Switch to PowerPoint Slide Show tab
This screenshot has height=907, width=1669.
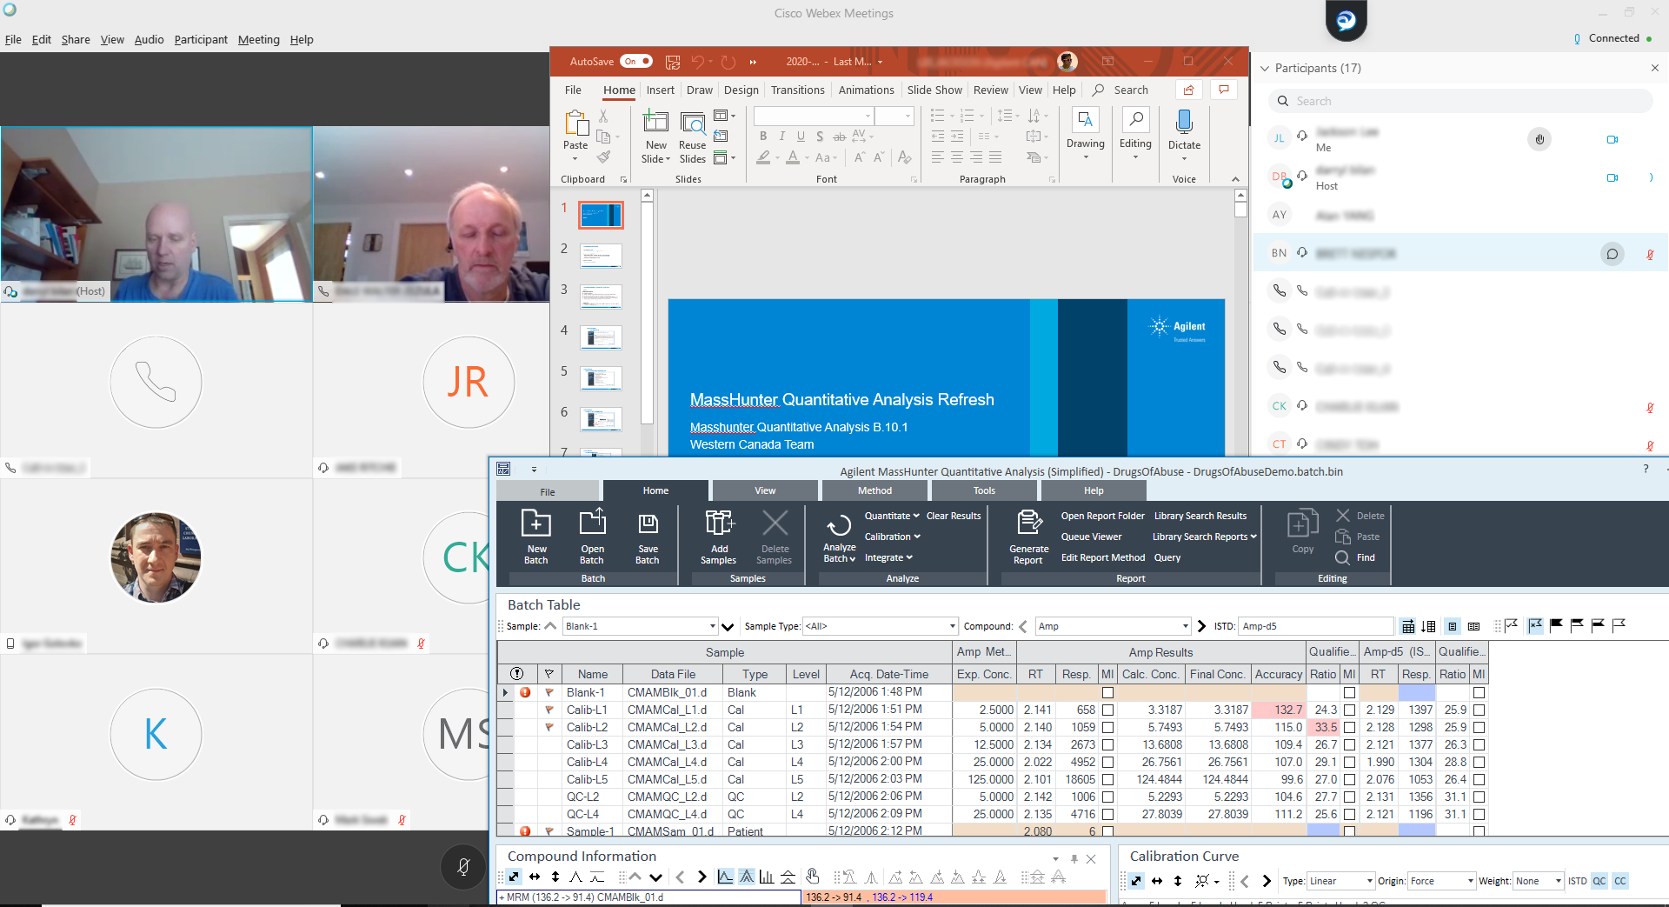(x=934, y=90)
